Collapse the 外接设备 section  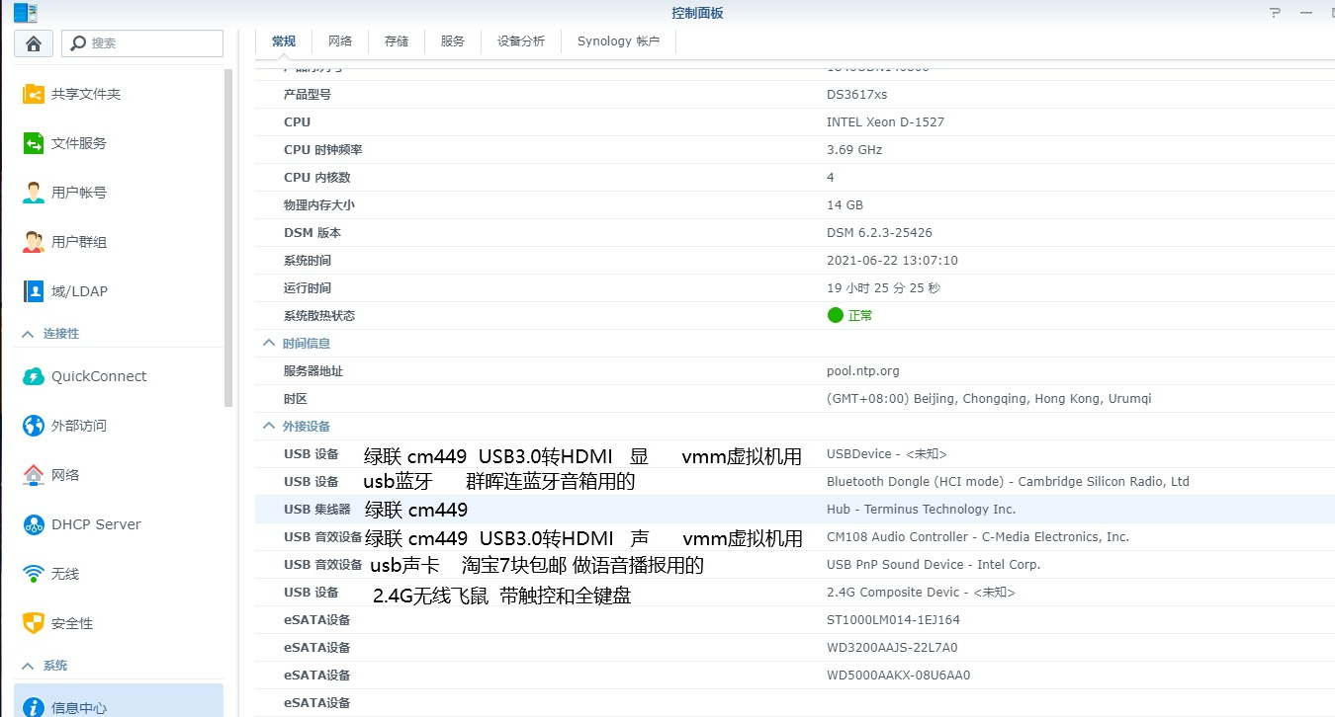tap(267, 426)
